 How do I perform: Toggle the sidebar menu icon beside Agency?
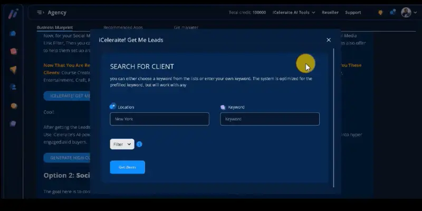pyautogui.click(x=41, y=12)
